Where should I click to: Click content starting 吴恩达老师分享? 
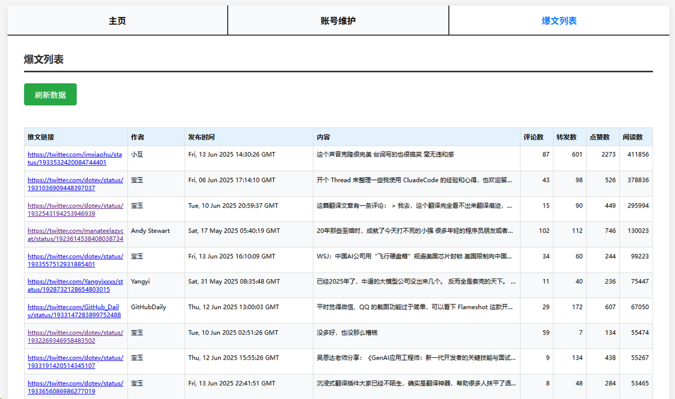tap(416, 358)
